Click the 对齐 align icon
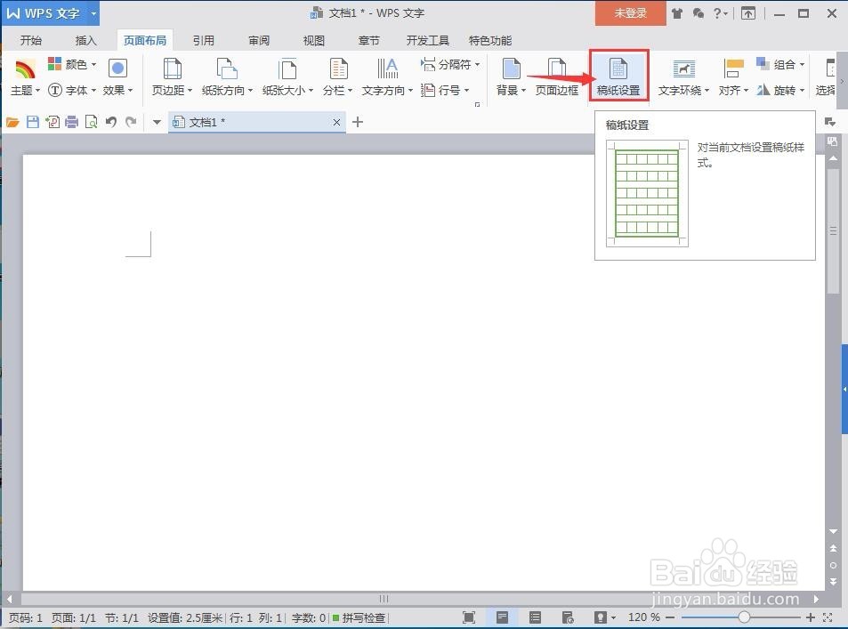 click(733, 69)
